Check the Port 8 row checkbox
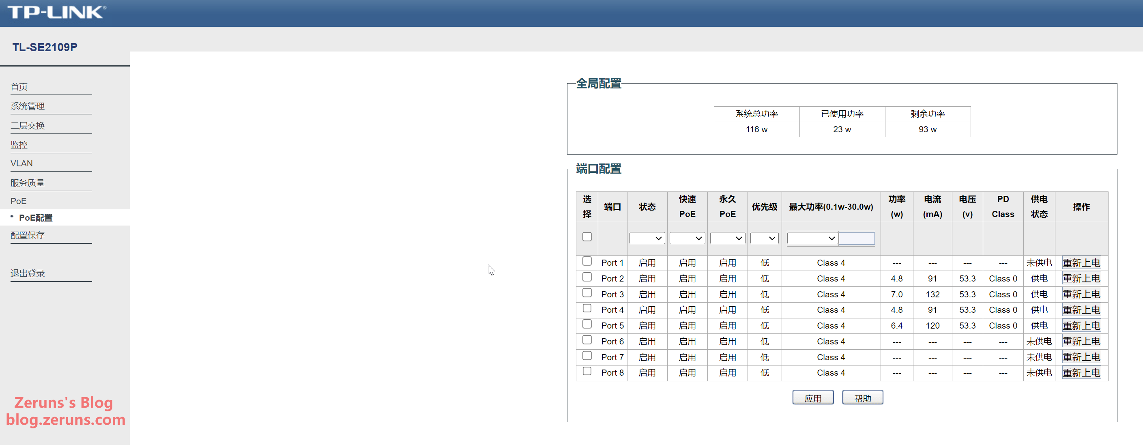The image size is (1143, 445). [x=587, y=371]
